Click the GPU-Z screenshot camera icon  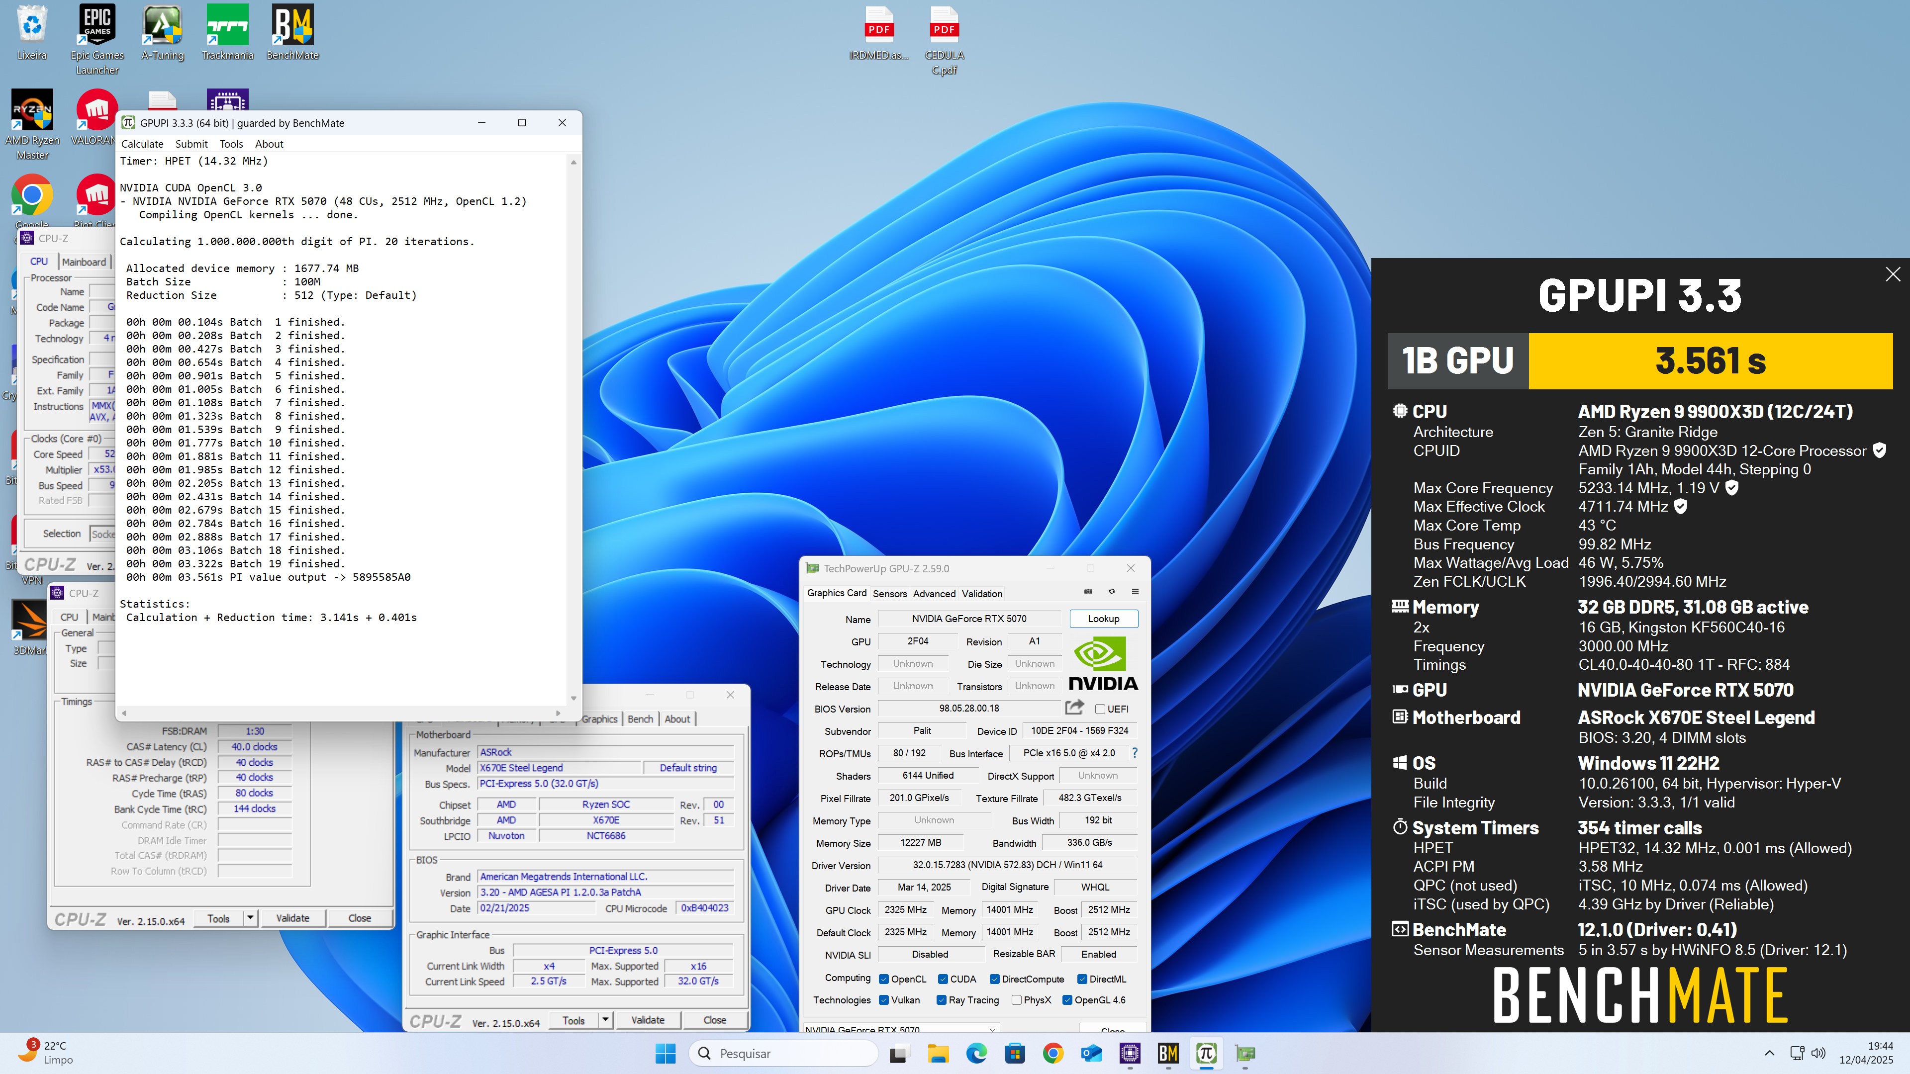click(x=1088, y=592)
